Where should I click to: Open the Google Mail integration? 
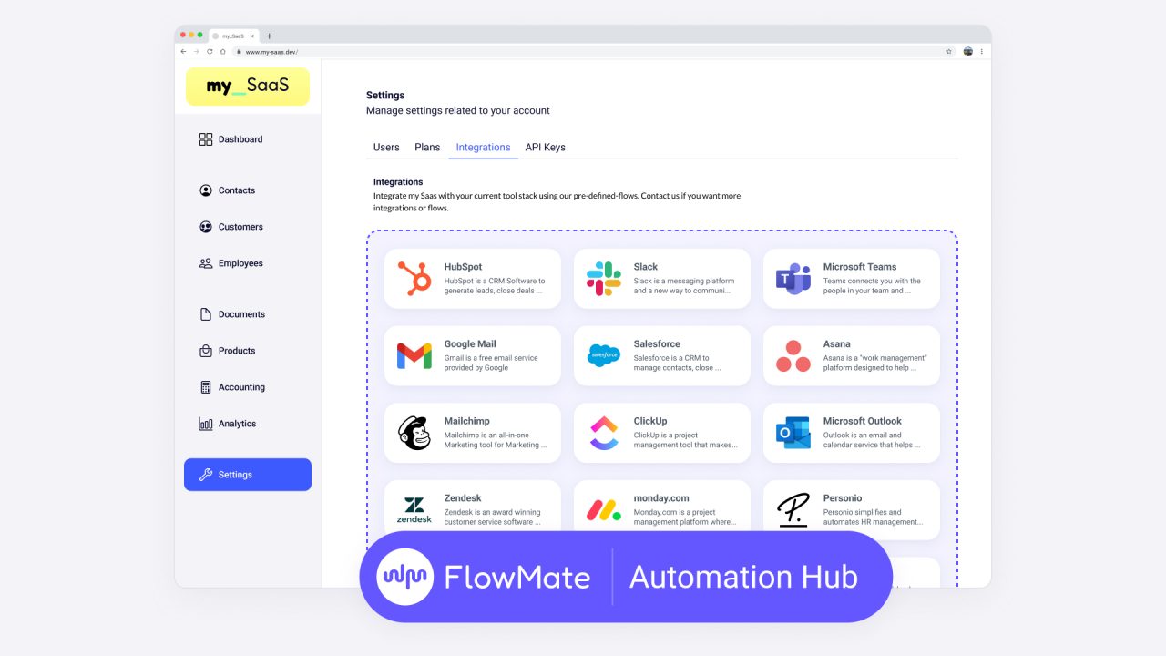(414, 355)
